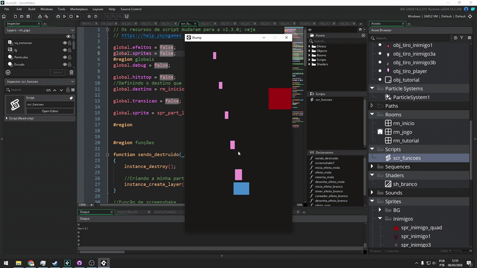The height and width of the screenshot is (268, 477).
Task: Open the help icon in the toolbar
Action: (95, 17)
